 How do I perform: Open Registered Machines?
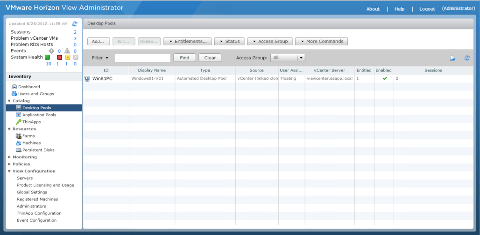point(37,199)
